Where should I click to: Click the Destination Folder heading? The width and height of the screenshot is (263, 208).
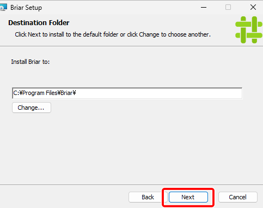point(39,23)
